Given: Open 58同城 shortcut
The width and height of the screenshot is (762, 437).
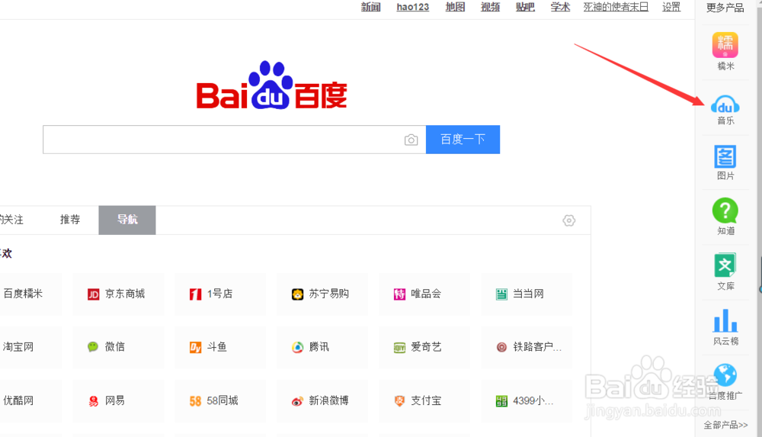Looking at the screenshot, I should click(220, 401).
